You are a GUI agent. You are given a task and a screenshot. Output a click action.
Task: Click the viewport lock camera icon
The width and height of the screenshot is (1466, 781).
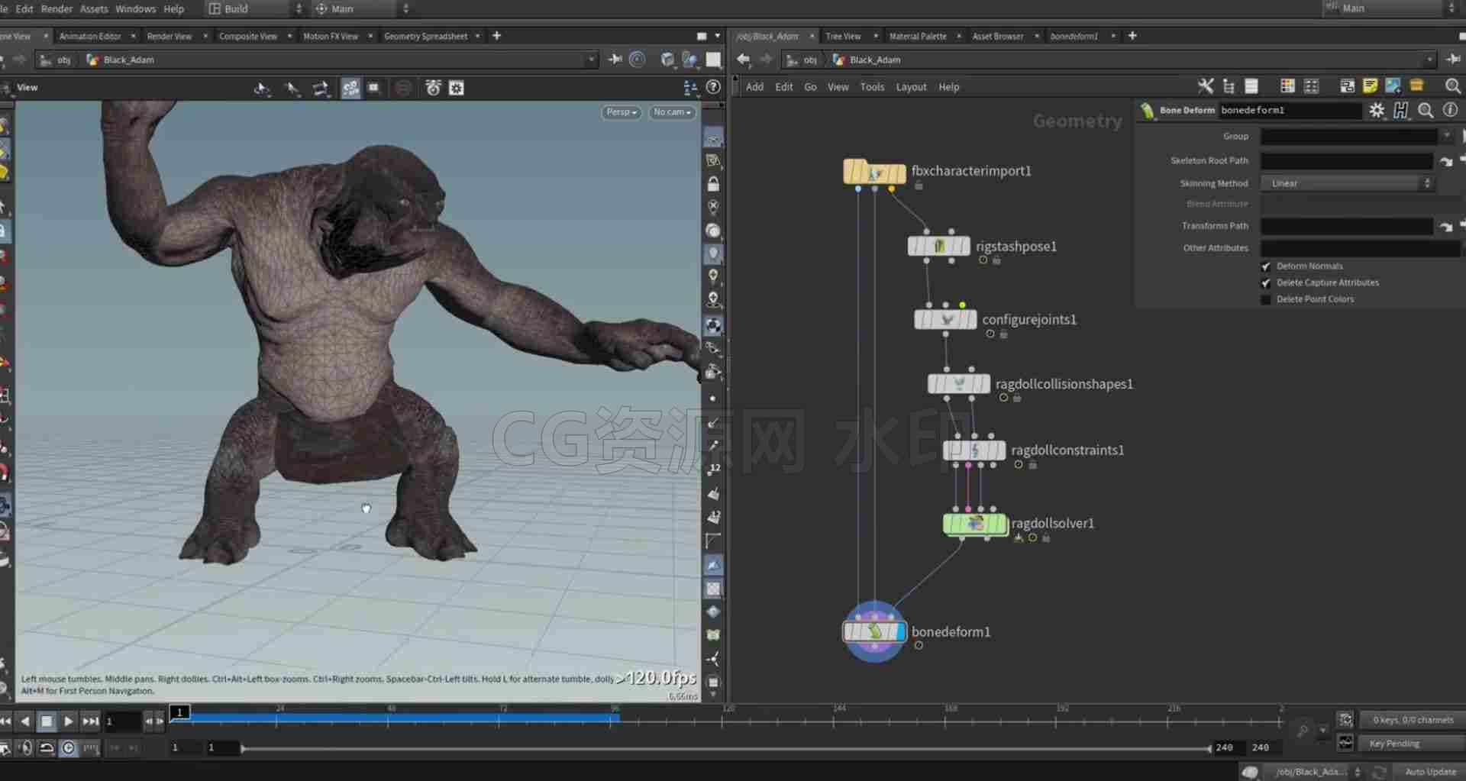click(x=713, y=184)
